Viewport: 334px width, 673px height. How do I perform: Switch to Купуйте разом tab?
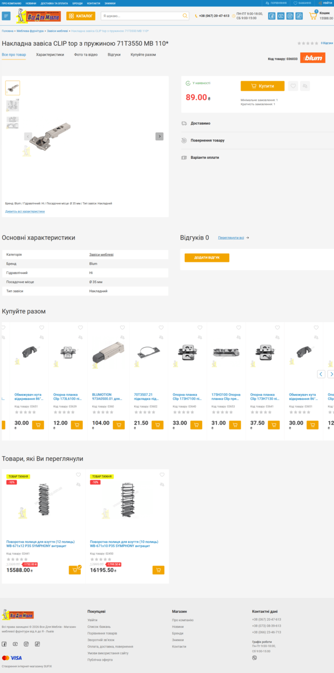point(143,55)
